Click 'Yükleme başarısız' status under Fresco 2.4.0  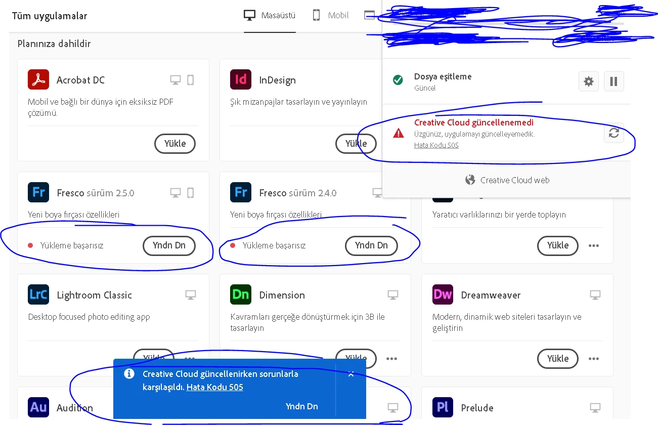pyautogui.click(x=274, y=245)
